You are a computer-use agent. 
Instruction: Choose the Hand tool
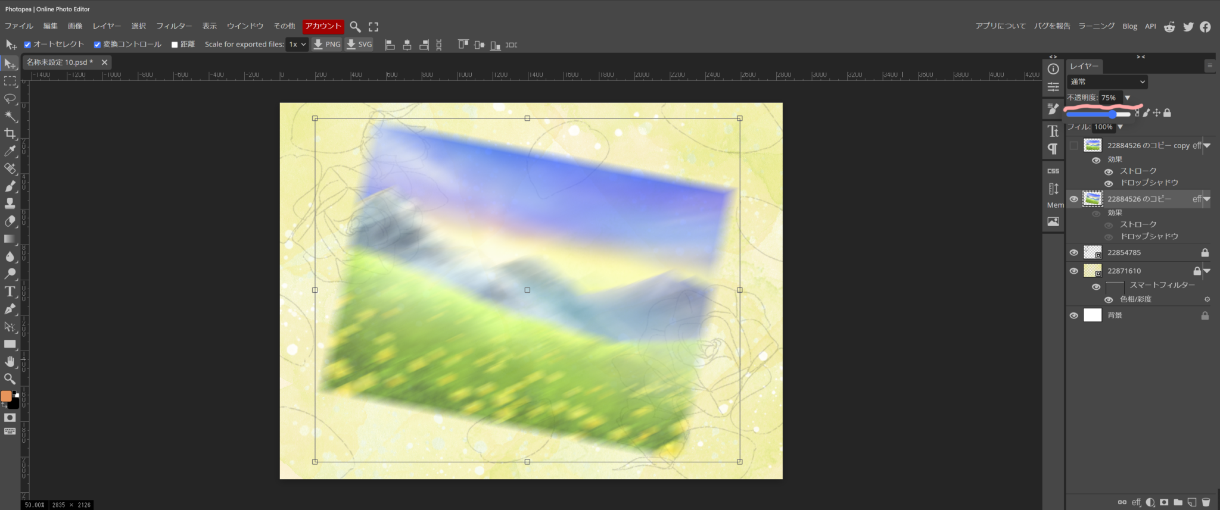point(10,361)
